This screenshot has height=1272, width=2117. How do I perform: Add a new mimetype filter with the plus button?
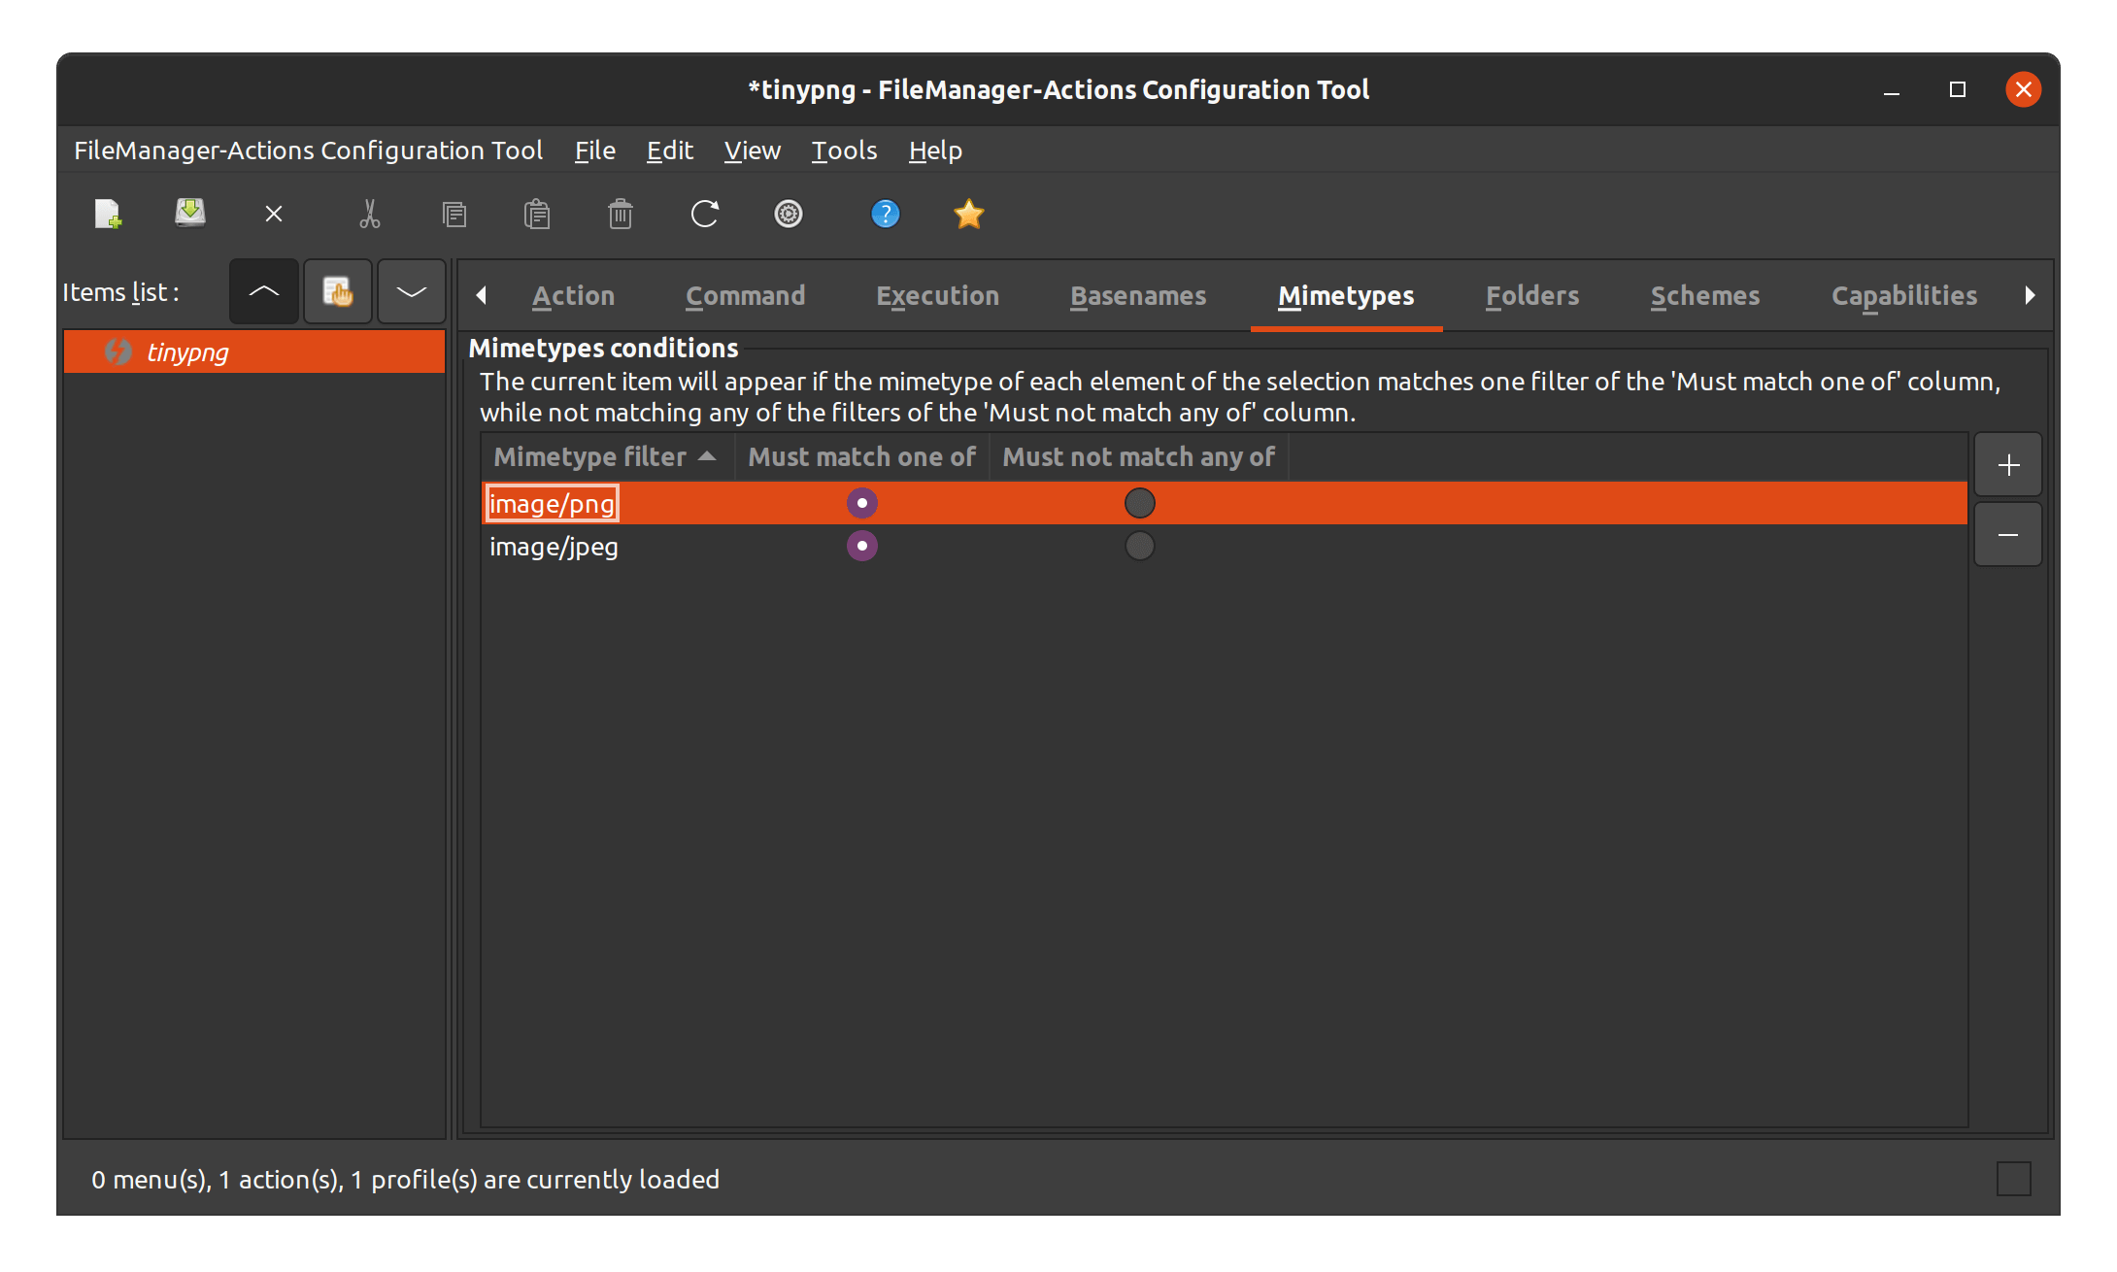point(2007,464)
